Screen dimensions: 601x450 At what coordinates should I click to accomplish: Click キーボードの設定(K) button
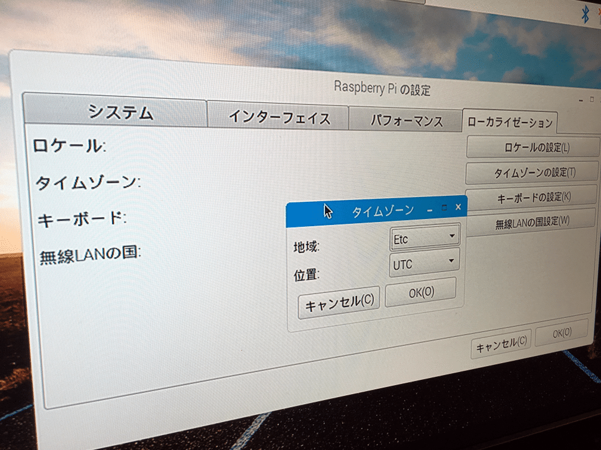[x=532, y=198]
